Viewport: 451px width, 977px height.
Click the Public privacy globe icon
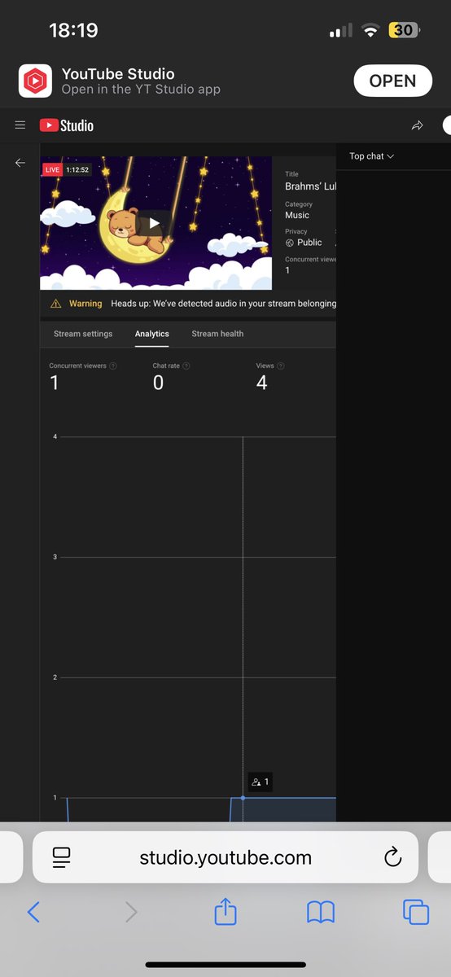[290, 243]
